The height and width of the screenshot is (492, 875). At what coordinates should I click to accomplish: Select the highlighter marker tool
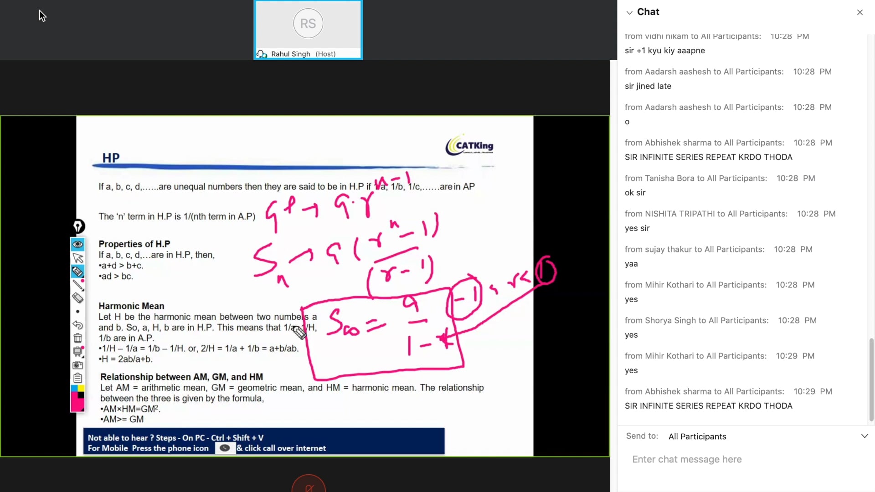[x=77, y=272]
